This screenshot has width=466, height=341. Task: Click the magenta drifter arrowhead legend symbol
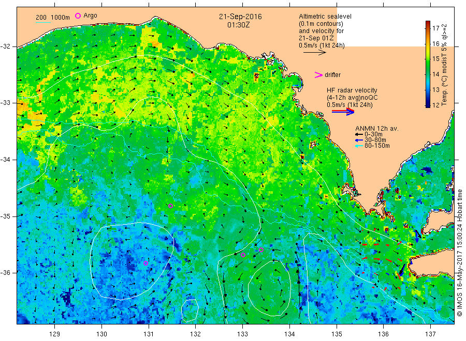(318, 75)
